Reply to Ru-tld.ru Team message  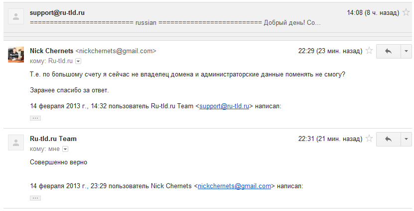click(x=389, y=139)
